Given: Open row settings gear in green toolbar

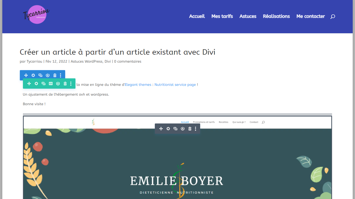Looking at the screenshot, I should coord(36,84).
